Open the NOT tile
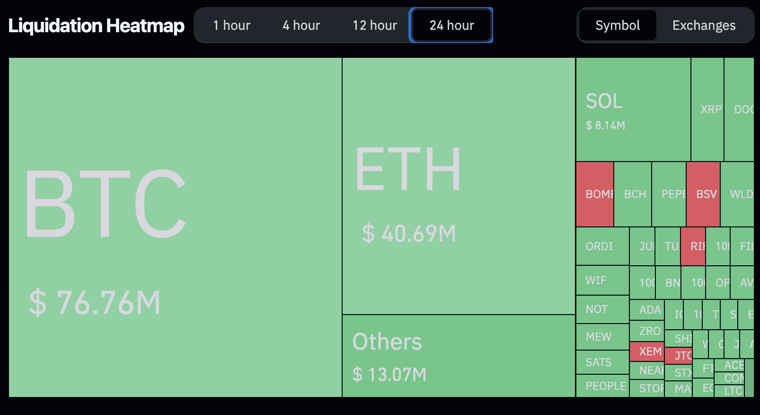Viewport: 760px width, 415px height. (602, 309)
